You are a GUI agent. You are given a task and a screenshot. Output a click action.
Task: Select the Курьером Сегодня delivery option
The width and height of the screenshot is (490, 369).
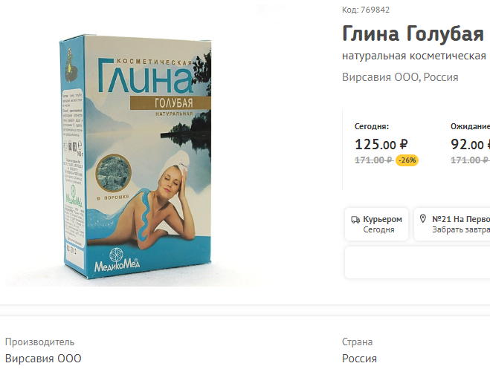click(376, 224)
